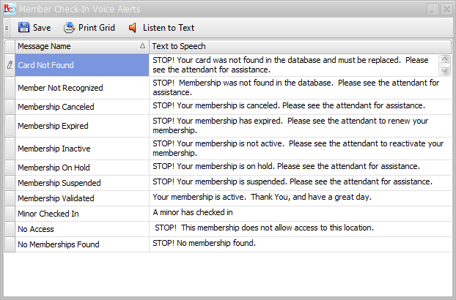
Task: Click the application logo in title bar
Action: tap(10, 9)
